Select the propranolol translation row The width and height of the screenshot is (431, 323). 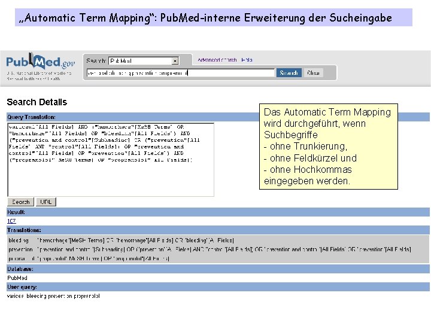pos(89,258)
